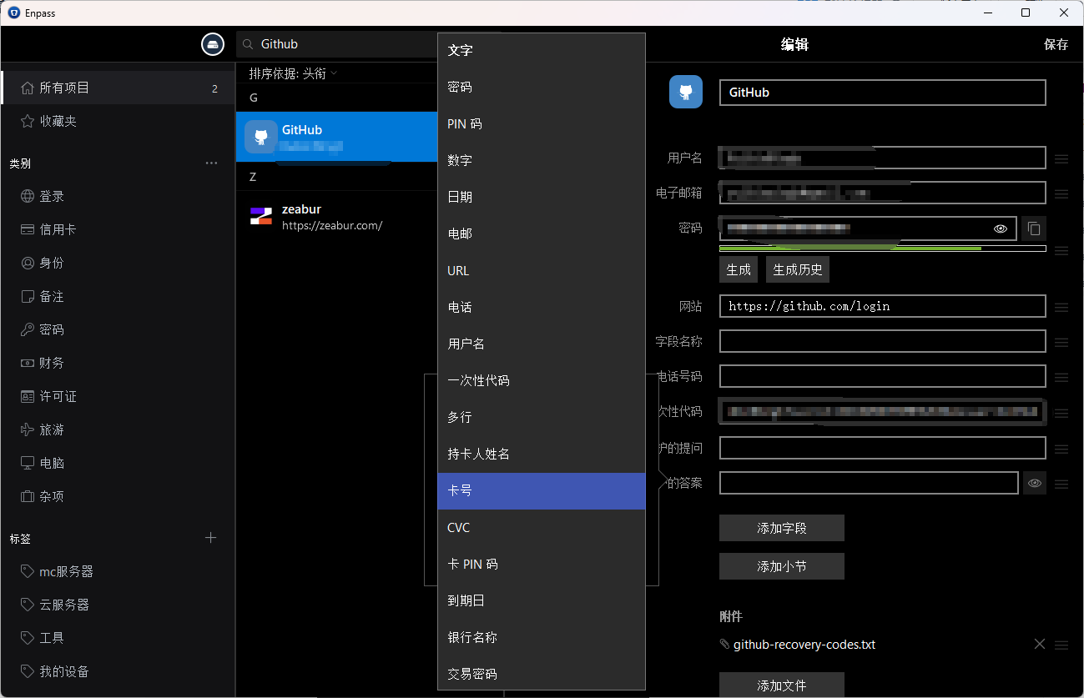Open the Favorites (收藏夹) star item
Viewport: 1084px width, 698px height.
(x=58, y=121)
